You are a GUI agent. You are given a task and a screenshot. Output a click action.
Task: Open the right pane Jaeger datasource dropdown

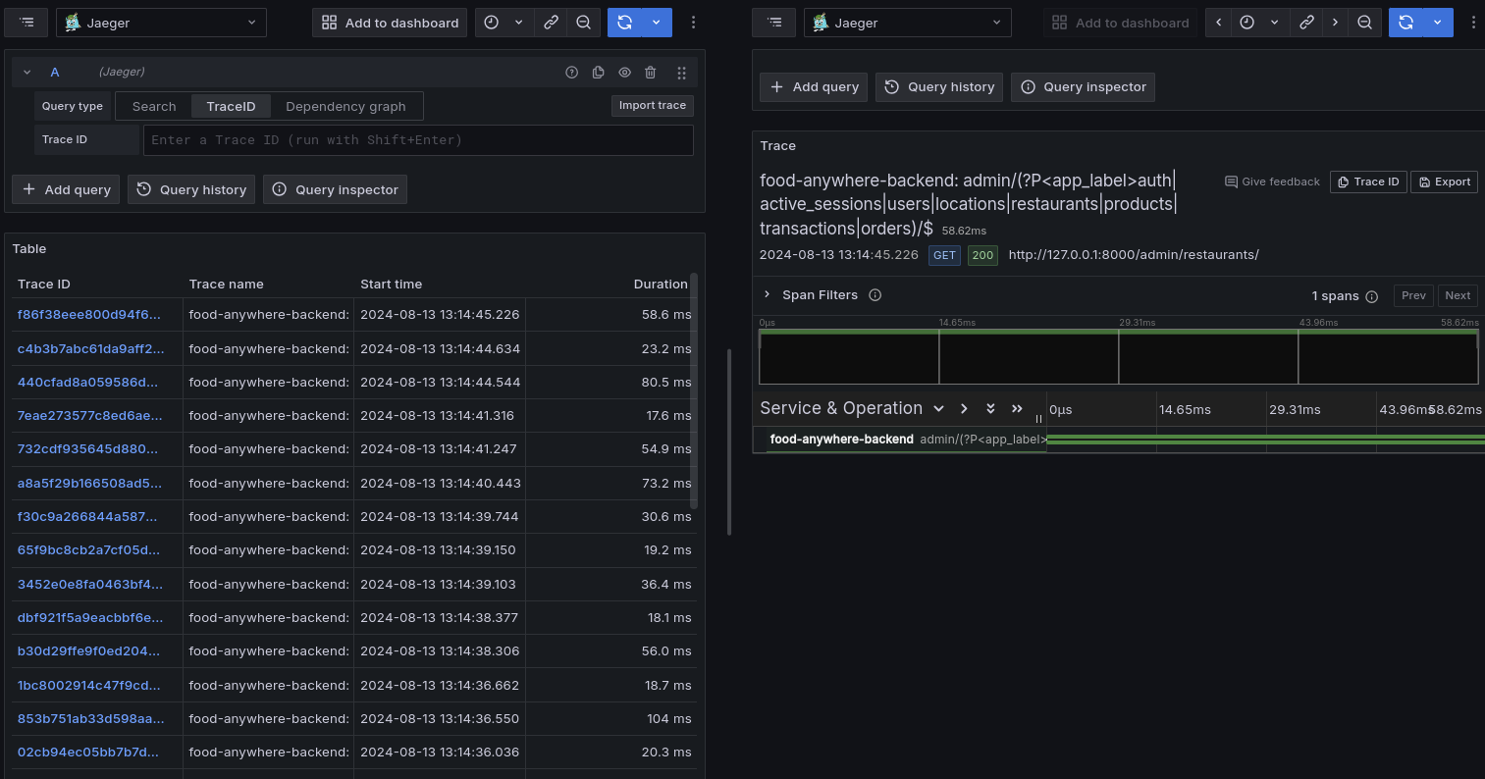908,23
